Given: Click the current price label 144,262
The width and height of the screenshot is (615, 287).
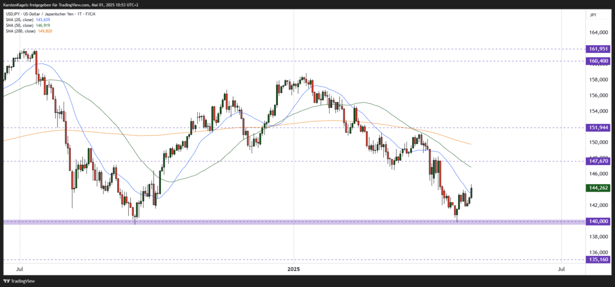Looking at the screenshot, I should 598,188.
